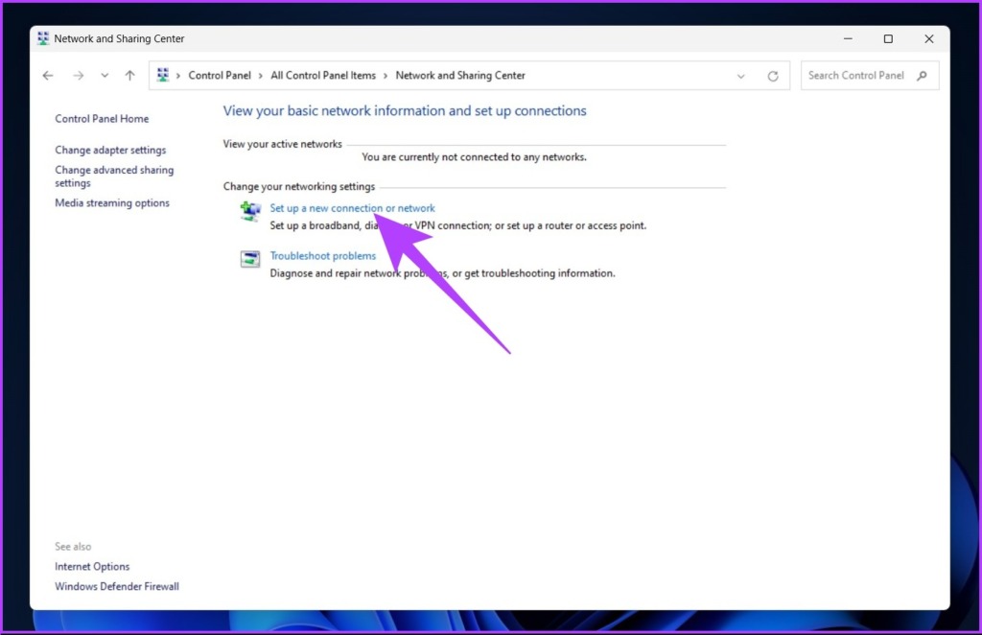The width and height of the screenshot is (982, 635).
Task: Click the new connection setup icon
Action: [x=250, y=213]
